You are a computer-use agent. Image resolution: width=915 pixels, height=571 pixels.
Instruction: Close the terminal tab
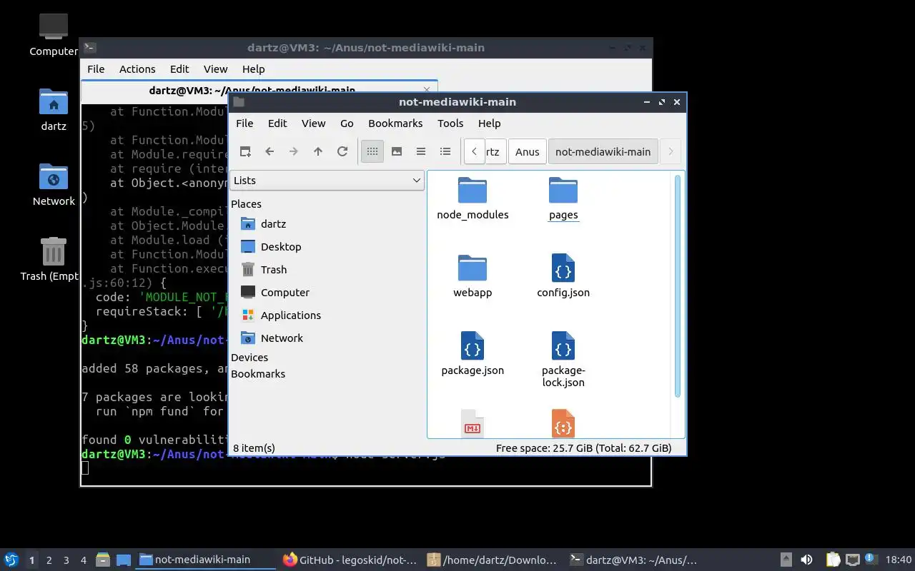tap(427, 90)
